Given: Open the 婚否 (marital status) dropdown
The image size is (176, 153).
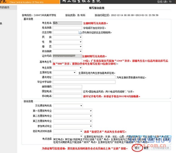Looking at the screenshot, I should (x=67, y=46).
